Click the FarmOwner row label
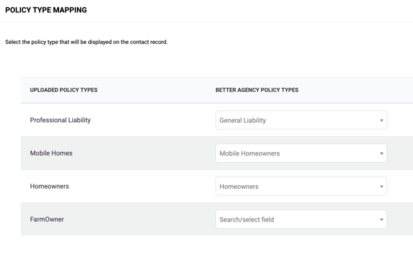The image size is (413, 264). pos(47,219)
